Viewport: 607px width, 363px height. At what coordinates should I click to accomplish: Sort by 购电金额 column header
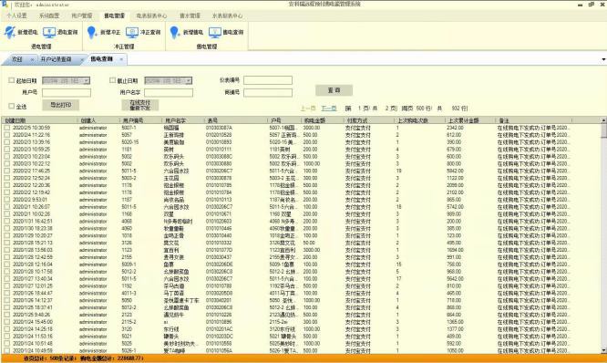click(323, 120)
